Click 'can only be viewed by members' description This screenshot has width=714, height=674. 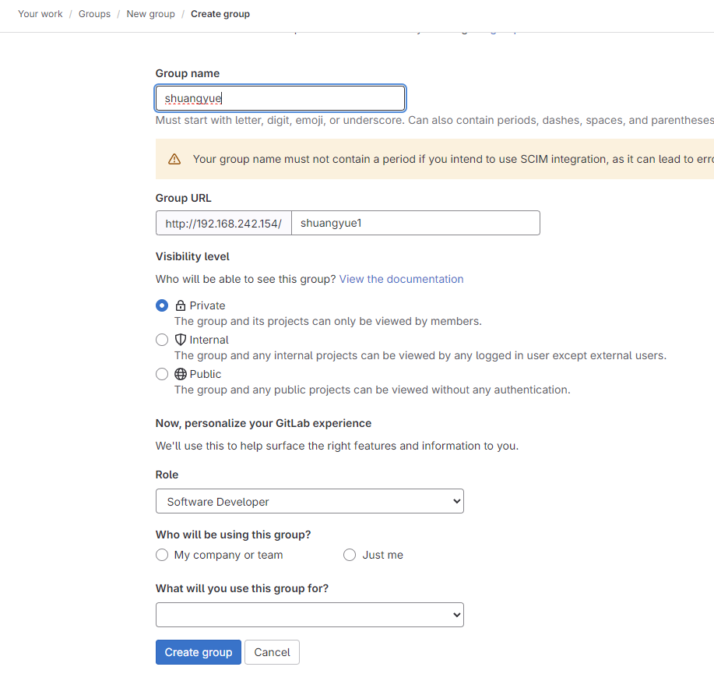pos(328,321)
